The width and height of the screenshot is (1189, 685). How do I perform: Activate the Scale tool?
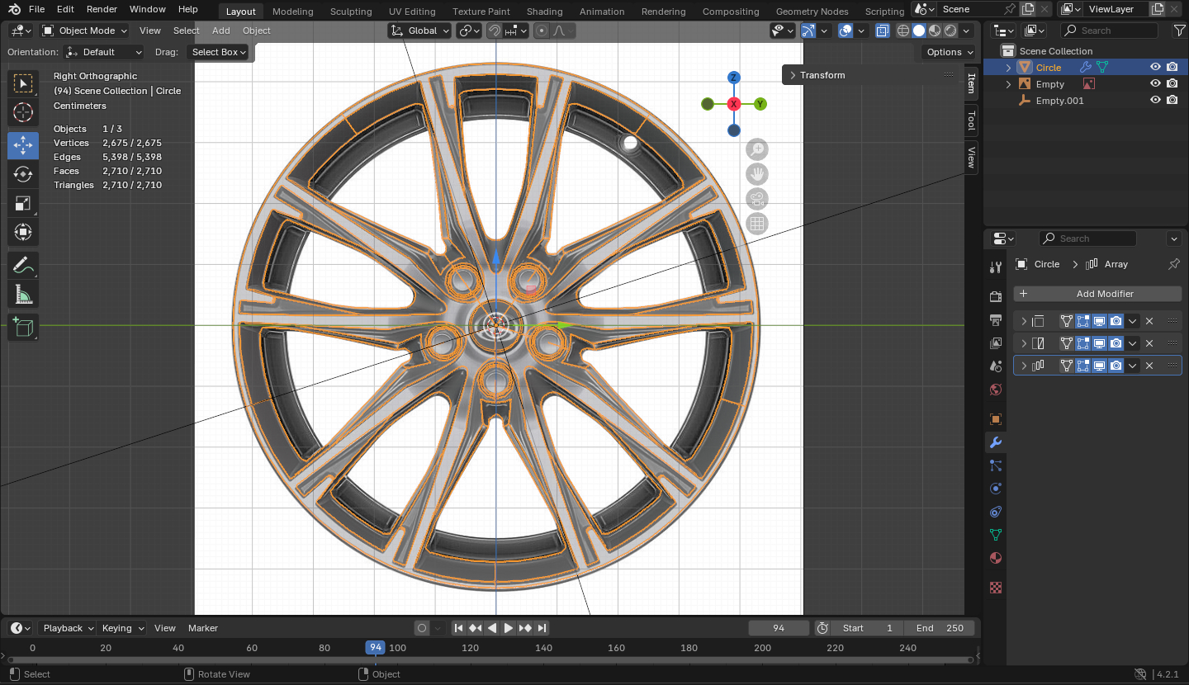(x=23, y=203)
